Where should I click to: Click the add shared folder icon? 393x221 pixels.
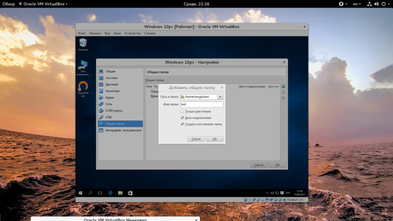[x=283, y=87]
